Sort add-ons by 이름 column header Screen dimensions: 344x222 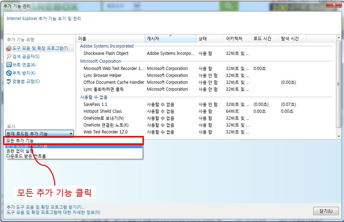[111, 39]
